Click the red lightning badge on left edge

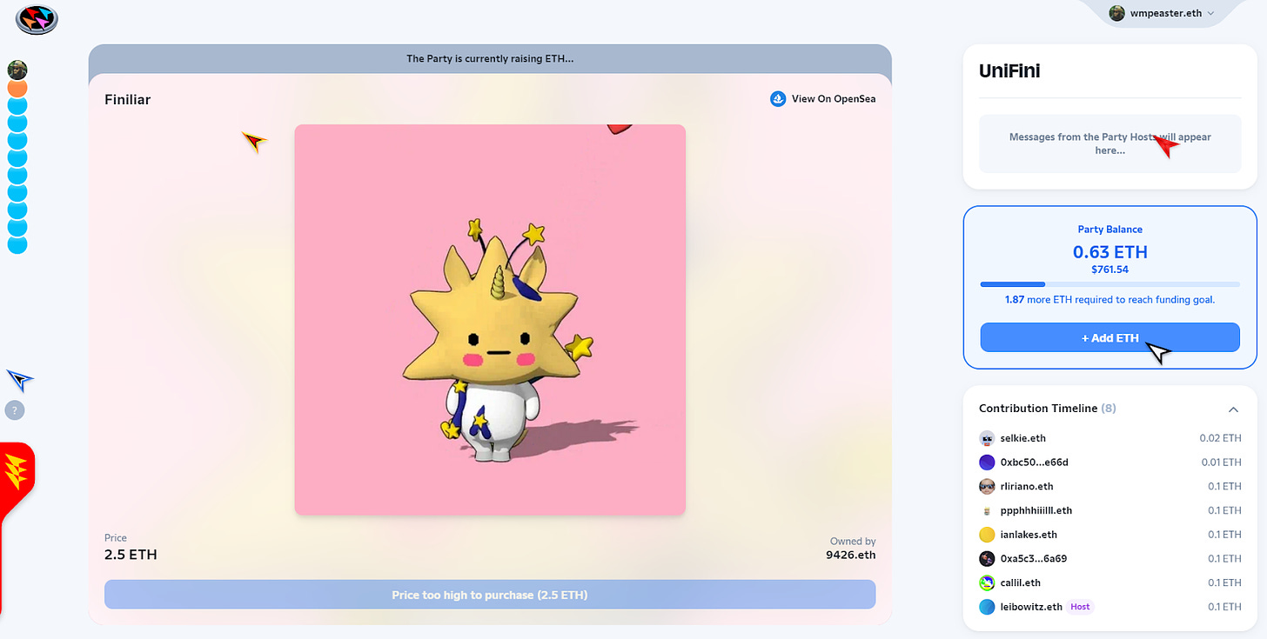(17, 476)
